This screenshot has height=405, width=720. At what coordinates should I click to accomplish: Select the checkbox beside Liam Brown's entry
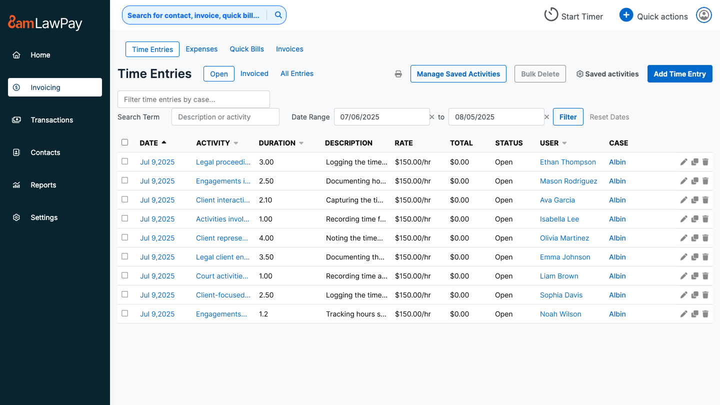tap(124, 275)
